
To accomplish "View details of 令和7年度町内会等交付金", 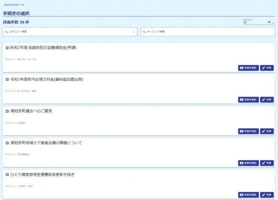I will tap(248, 100).
